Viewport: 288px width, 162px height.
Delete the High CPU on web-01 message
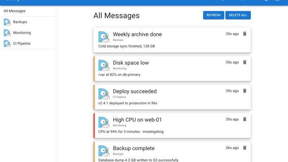[244, 119]
